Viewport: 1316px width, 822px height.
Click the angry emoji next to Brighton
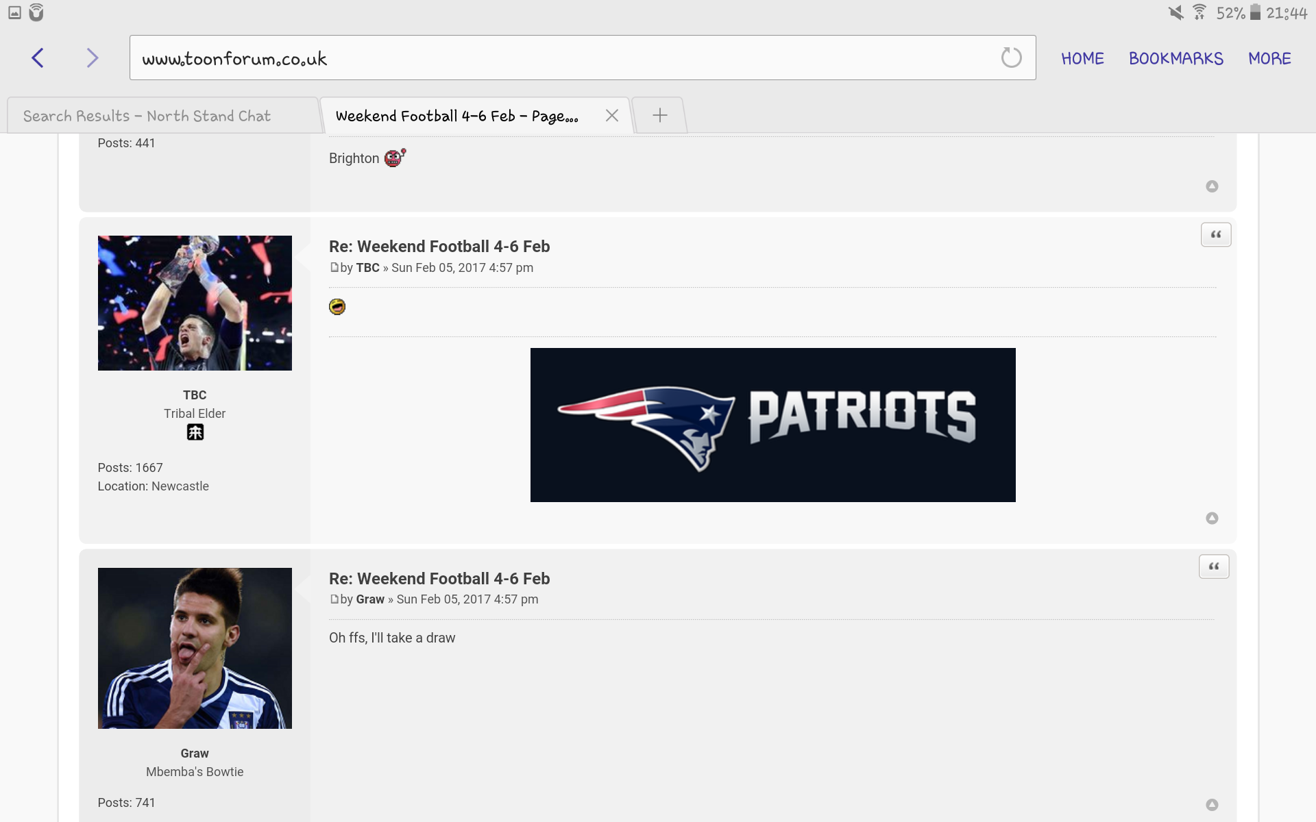[395, 158]
